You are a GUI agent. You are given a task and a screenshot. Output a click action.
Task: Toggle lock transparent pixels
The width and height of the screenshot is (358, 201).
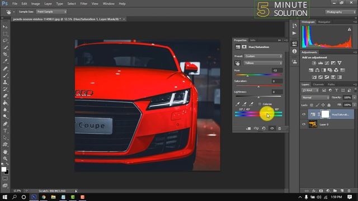coord(312,105)
